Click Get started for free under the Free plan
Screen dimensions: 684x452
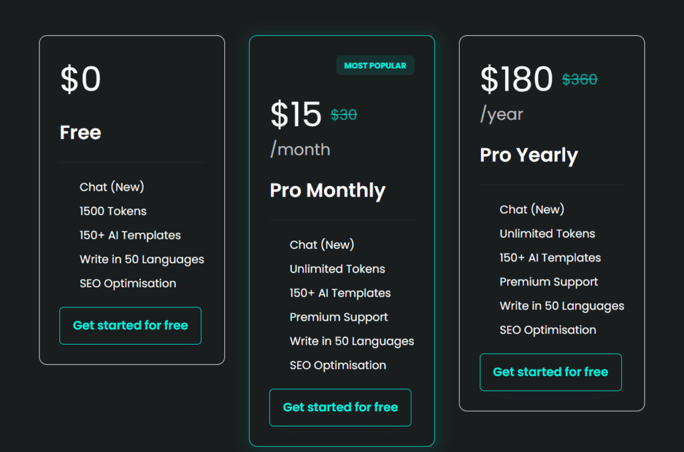coord(130,325)
